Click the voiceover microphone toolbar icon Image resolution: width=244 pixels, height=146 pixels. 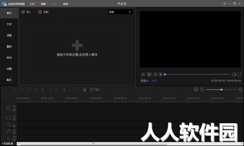click(x=85, y=90)
